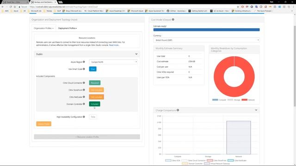Toggle Domain Controller Included button
296x166 pixels.
[94, 104]
